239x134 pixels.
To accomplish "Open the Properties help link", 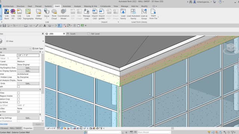I will pos(4,124).
